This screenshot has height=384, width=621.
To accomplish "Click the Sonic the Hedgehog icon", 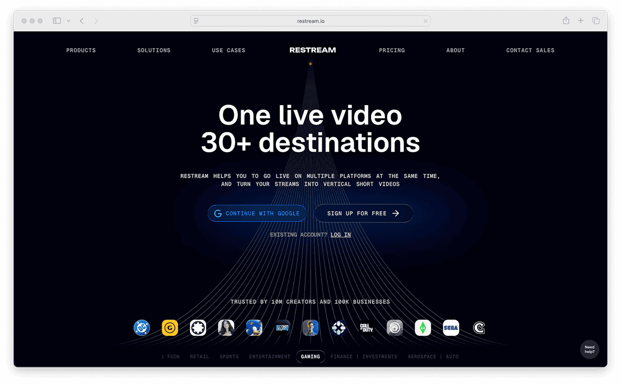I will [254, 328].
